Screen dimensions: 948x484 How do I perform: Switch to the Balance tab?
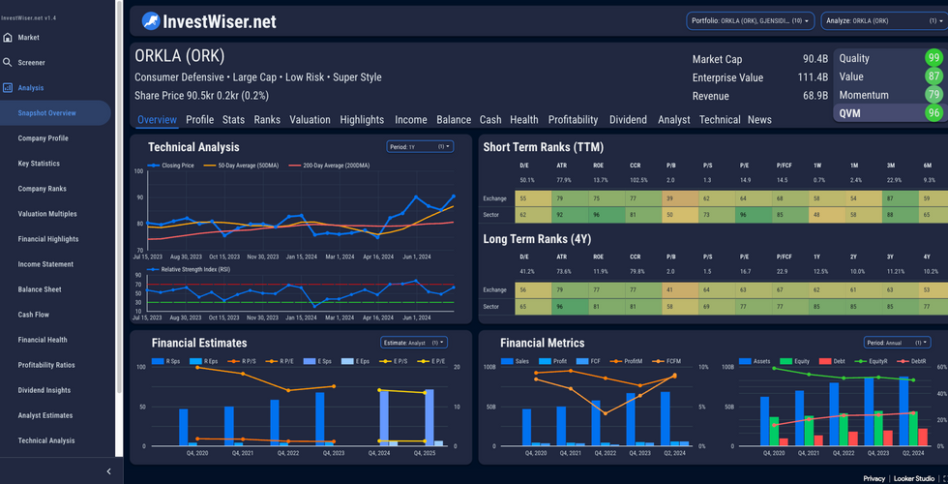pos(454,120)
